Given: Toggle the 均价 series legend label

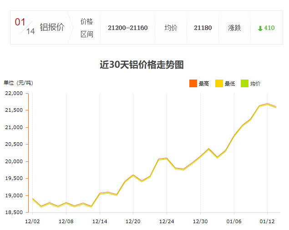Looking at the screenshot, I should tap(255, 84).
